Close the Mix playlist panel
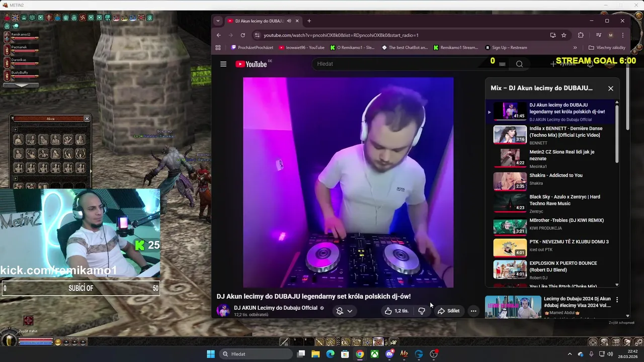Viewport: 644px width, 362px height. point(611,88)
